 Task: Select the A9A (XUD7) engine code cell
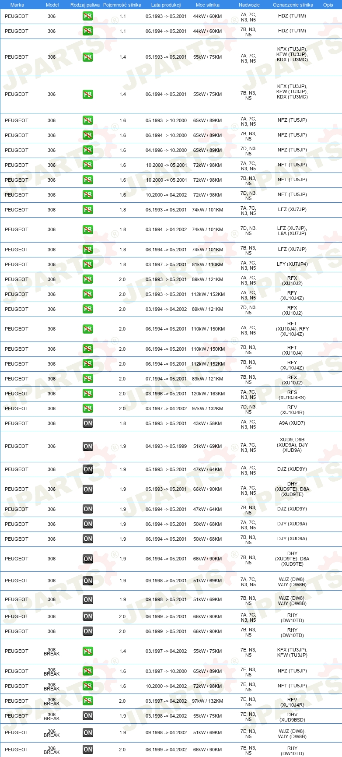[x=292, y=423]
